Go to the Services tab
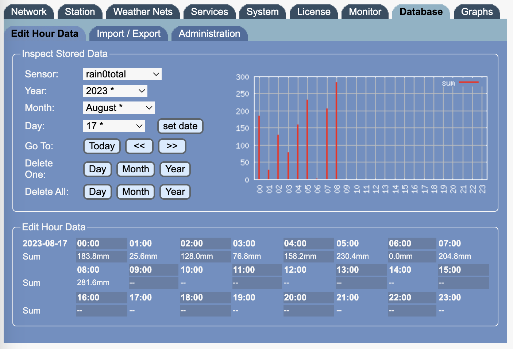The image size is (513, 349). (x=209, y=12)
